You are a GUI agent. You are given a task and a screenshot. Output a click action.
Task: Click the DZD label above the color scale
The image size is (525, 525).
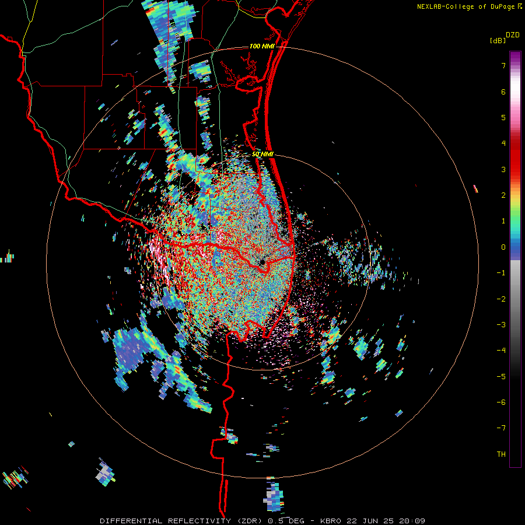[513, 35]
